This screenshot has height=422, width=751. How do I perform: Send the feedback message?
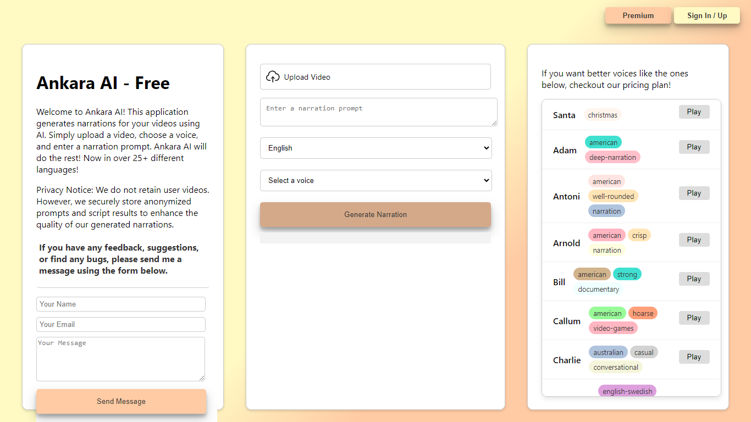121,401
